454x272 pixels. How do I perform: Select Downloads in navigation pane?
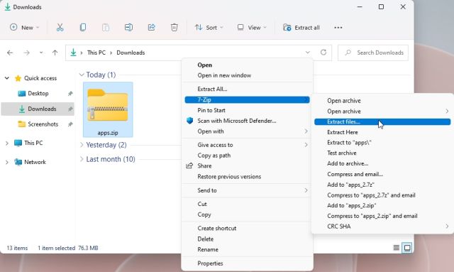[x=38, y=109]
